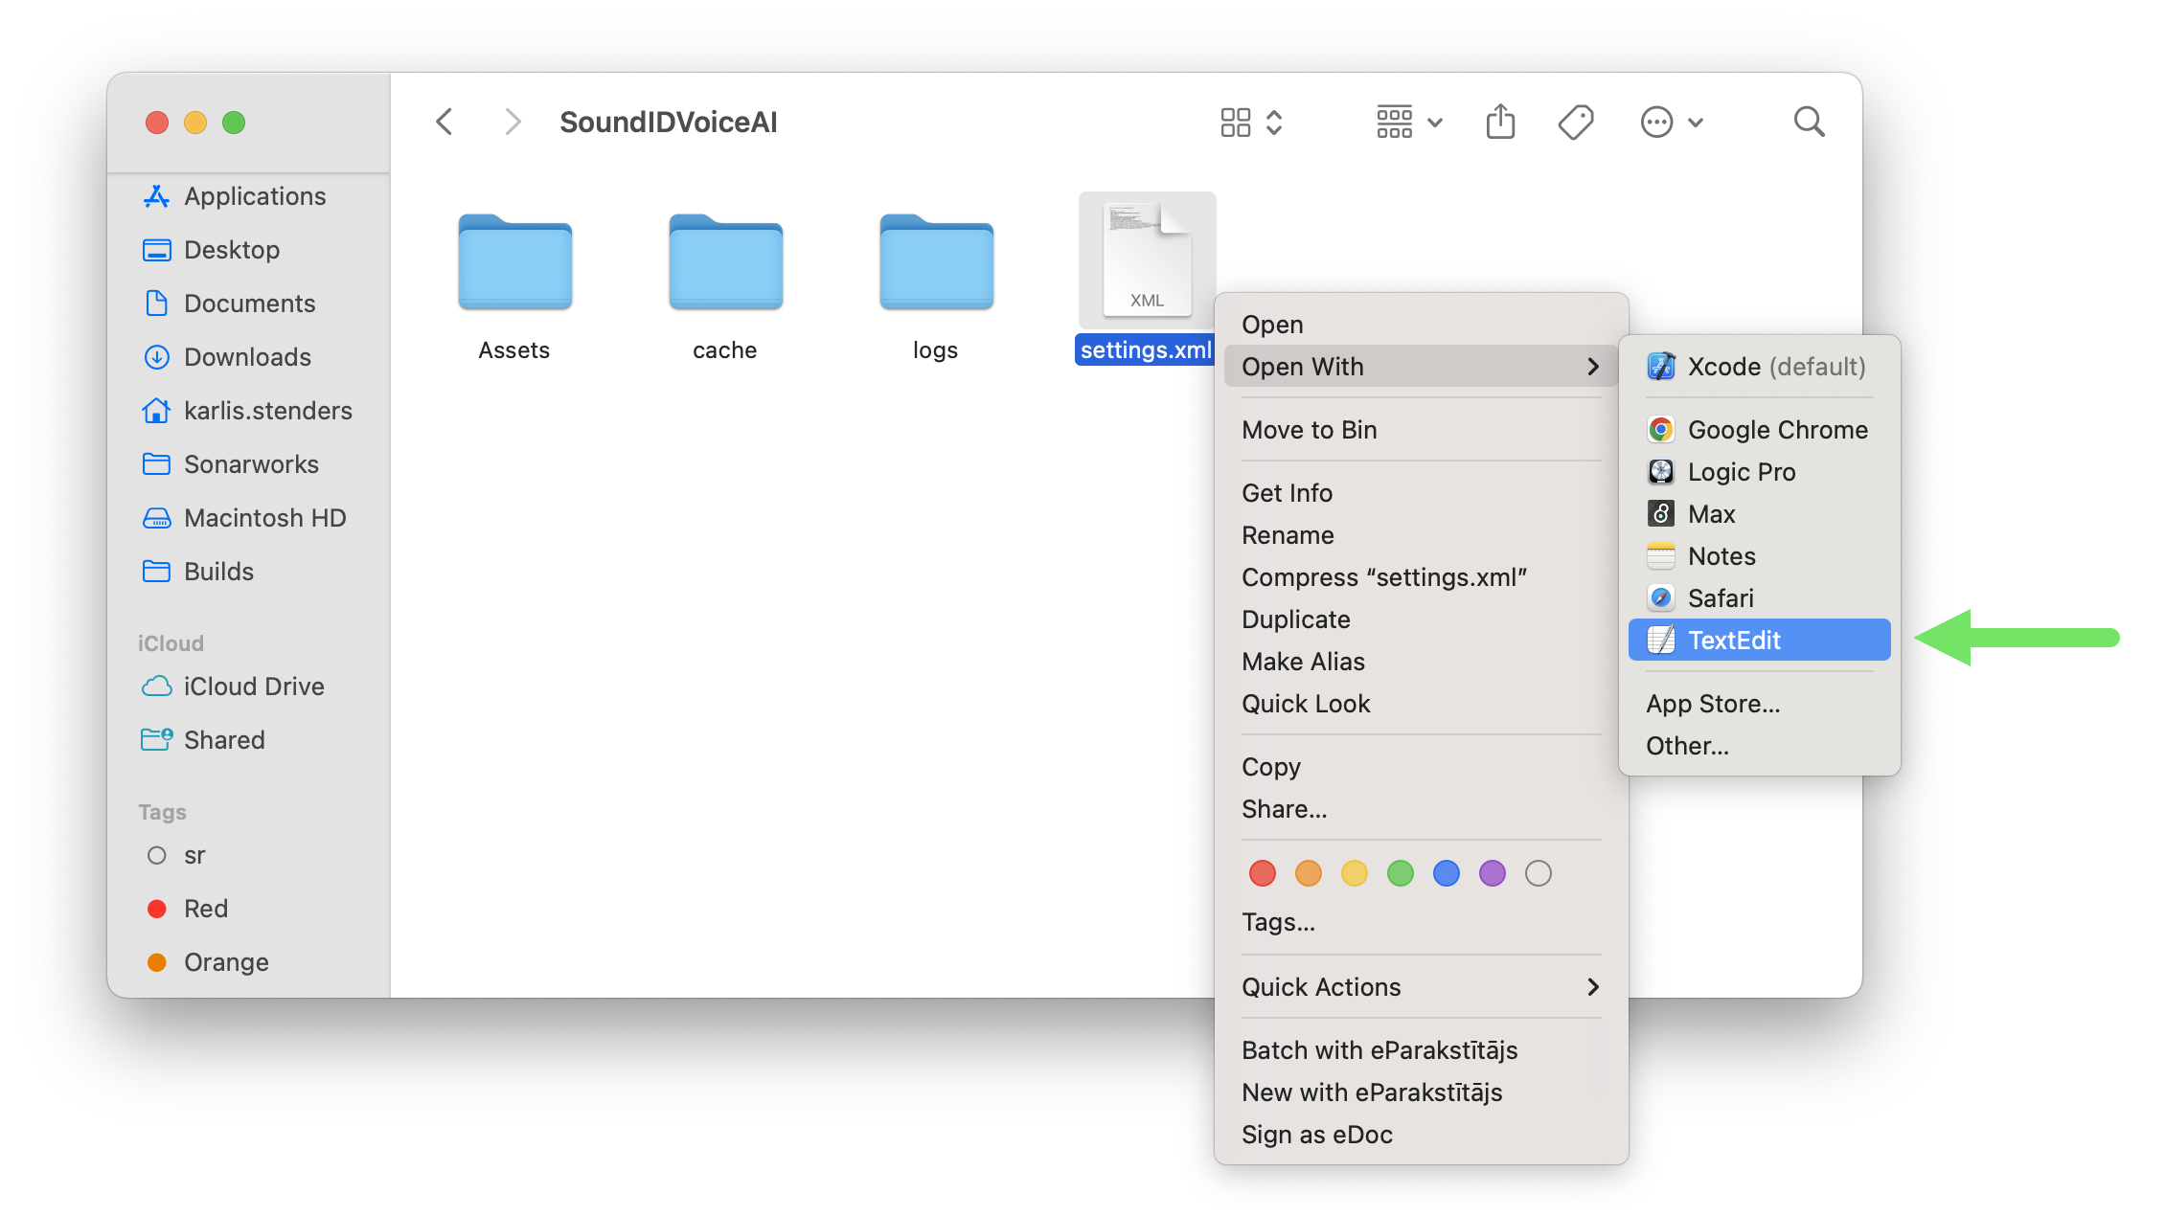Open Applications in the sidebar
This screenshot has width=2166, height=1216.
click(x=249, y=196)
